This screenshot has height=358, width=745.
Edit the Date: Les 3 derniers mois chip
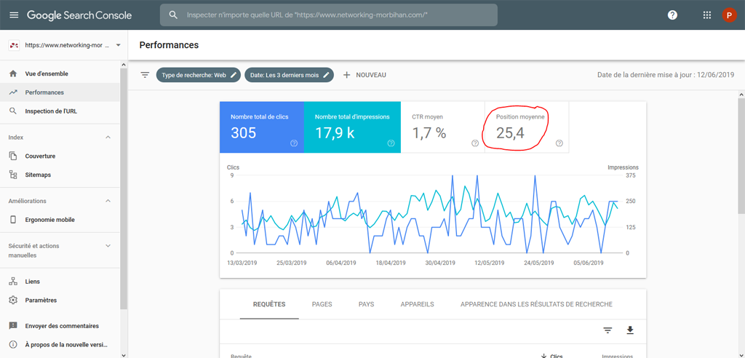[x=290, y=75]
